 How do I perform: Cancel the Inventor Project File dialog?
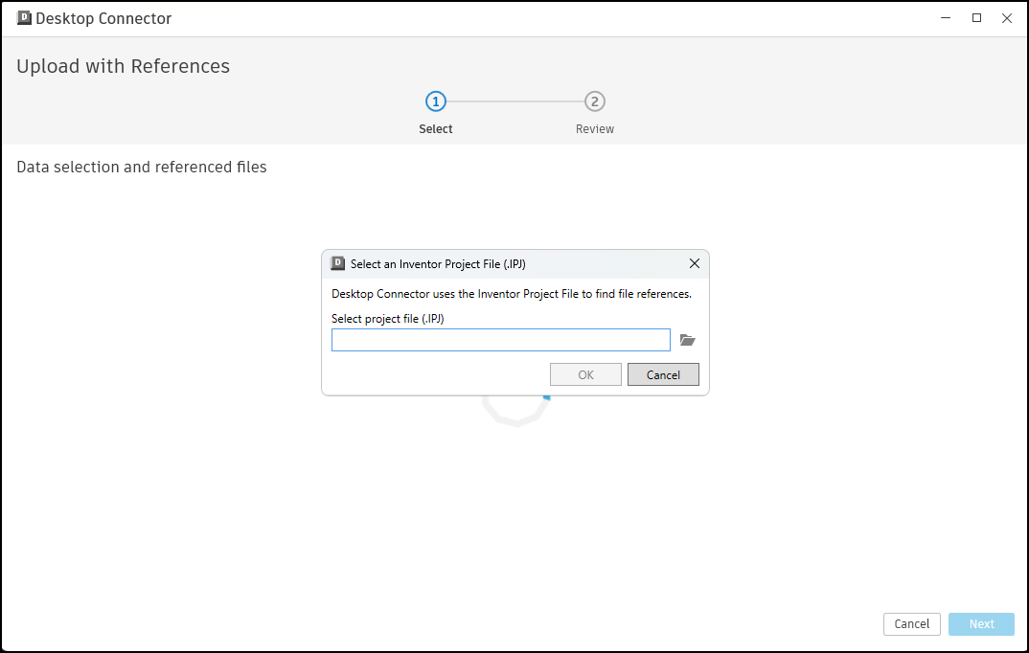pyautogui.click(x=663, y=374)
